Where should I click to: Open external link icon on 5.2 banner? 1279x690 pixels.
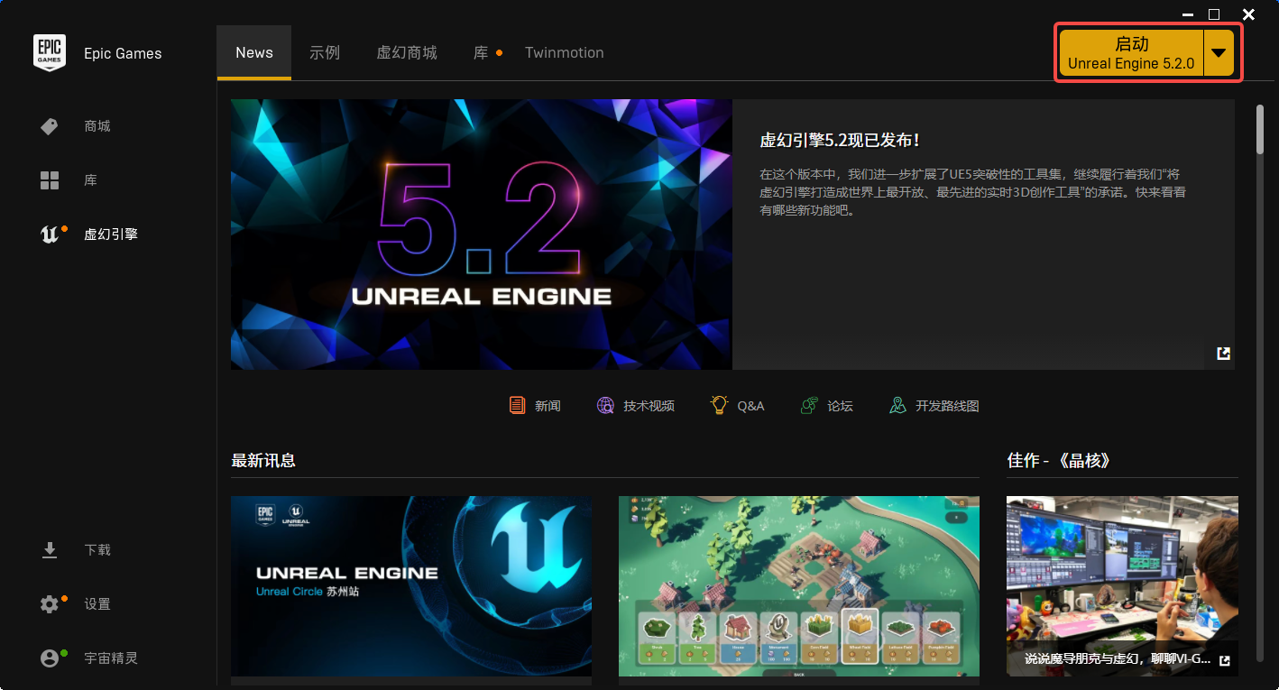[1223, 354]
